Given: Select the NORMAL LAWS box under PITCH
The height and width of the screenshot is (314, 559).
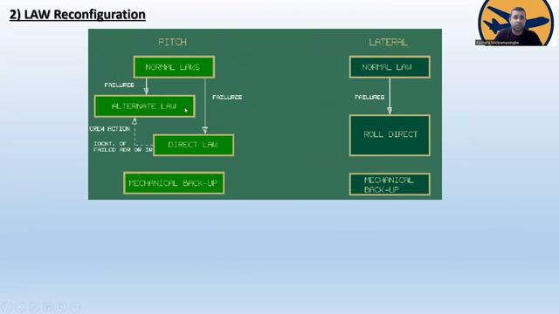Looking at the screenshot, I should [174, 67].
